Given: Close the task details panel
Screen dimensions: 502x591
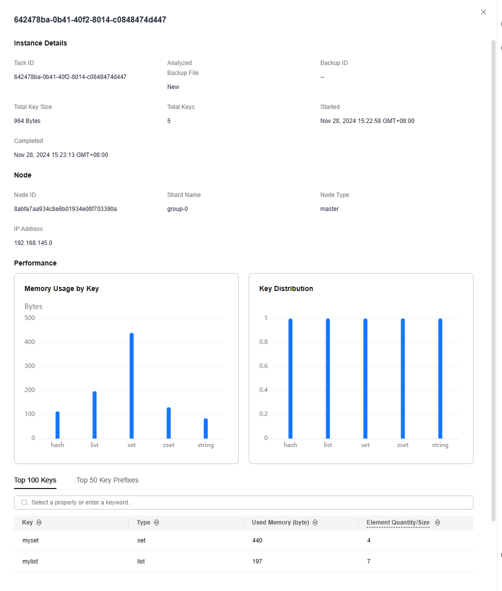Looking at the screenshot, I should point(484,12).
